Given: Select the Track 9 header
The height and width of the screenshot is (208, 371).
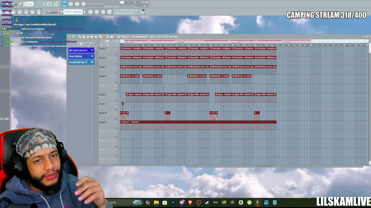Looking at the screenshot, I should point(108,125).
